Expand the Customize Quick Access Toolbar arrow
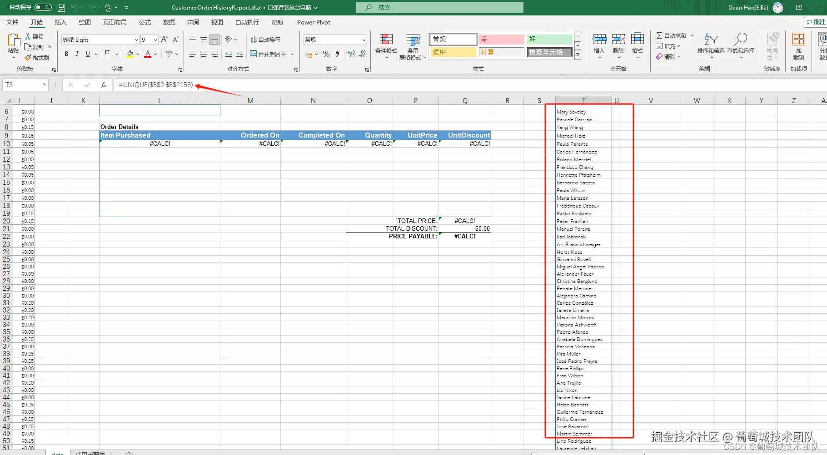Viewport: 827px width, 455px height. pyautogui.click(x=126, y=8)
